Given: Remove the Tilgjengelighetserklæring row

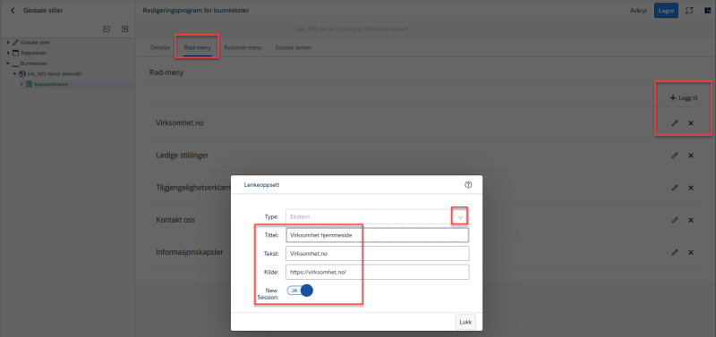Looking at the screenshot, I should [691, 188].
